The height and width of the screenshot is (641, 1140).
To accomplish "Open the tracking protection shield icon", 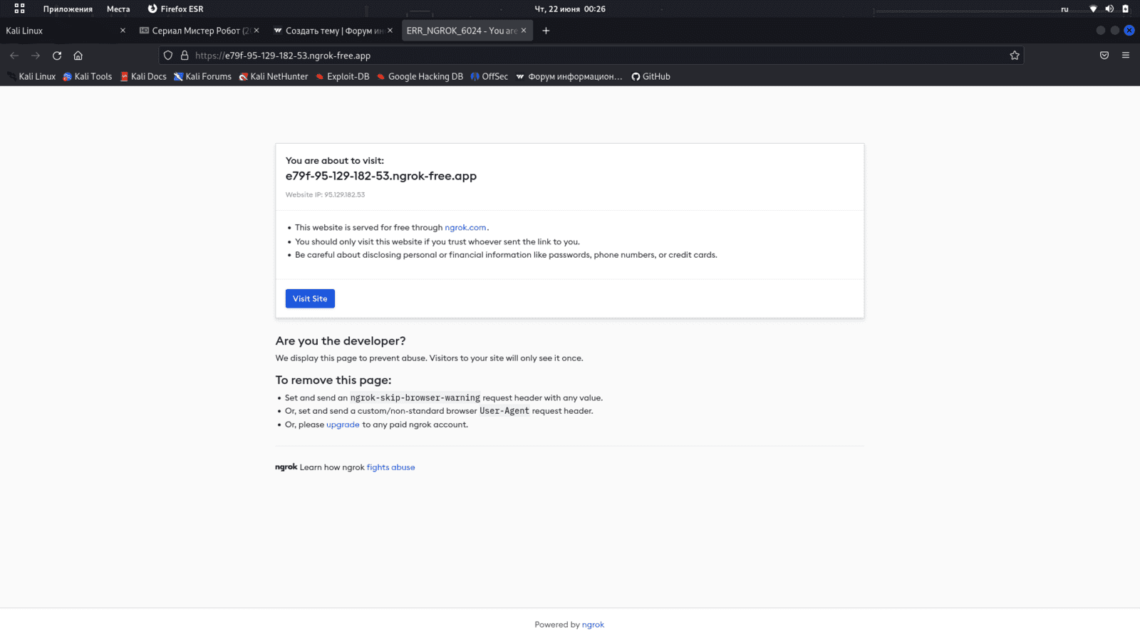I will 168,56.
